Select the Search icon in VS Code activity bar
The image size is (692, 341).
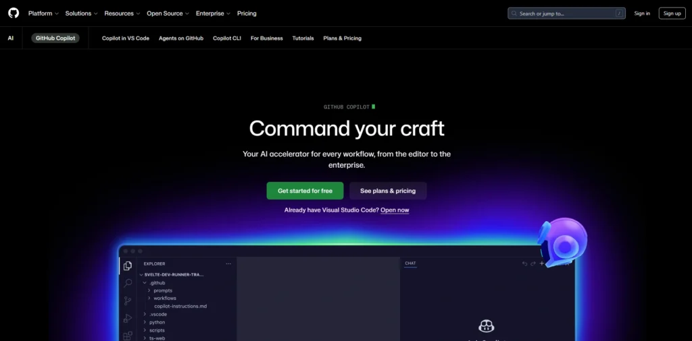tap(128, 283)
